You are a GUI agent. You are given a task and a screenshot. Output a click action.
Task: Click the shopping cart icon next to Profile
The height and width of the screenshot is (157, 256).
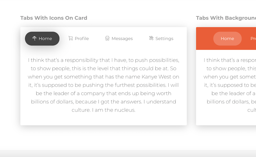(x=70, y=38)
